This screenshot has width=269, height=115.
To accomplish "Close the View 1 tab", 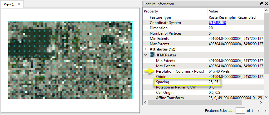I will tap(19, 4).
